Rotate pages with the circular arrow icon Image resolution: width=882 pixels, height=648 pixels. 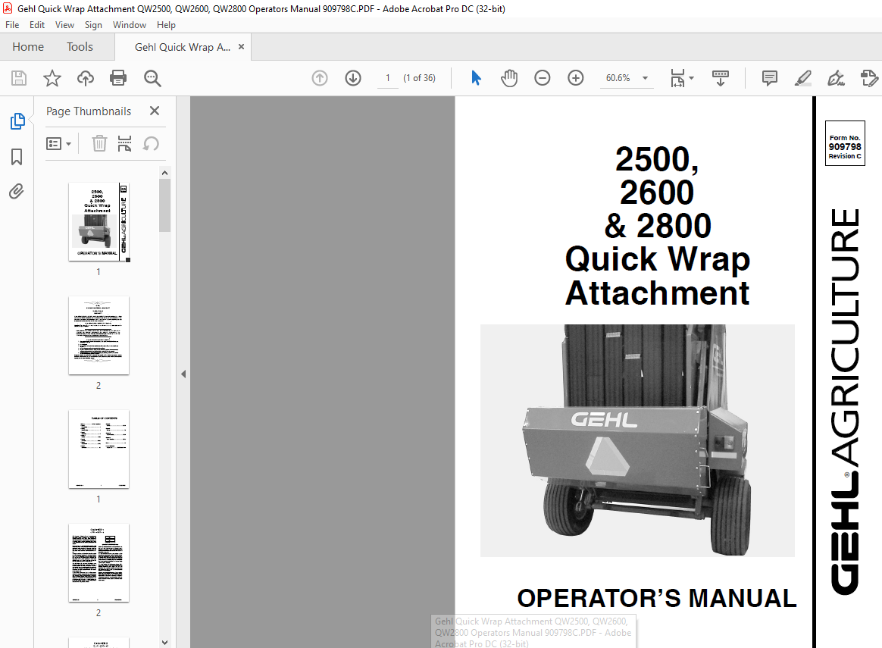(151, 144)
